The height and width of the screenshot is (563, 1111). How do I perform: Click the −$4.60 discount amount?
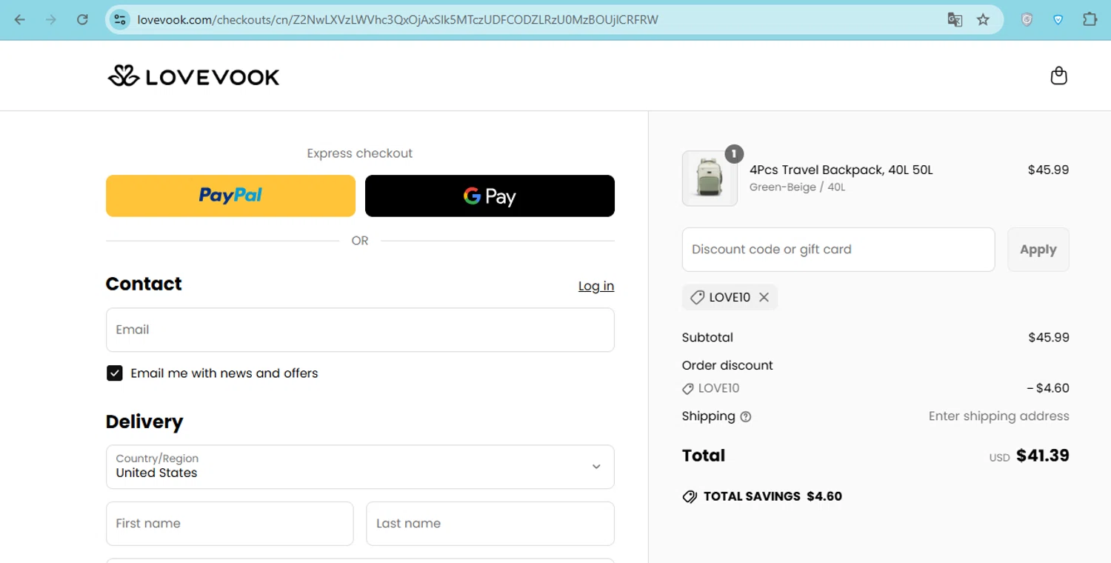(1047, 388)
